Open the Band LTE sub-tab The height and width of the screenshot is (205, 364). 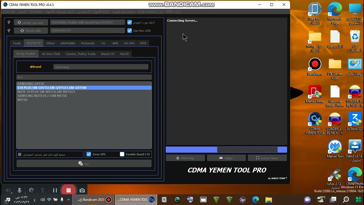pos(108,54)
